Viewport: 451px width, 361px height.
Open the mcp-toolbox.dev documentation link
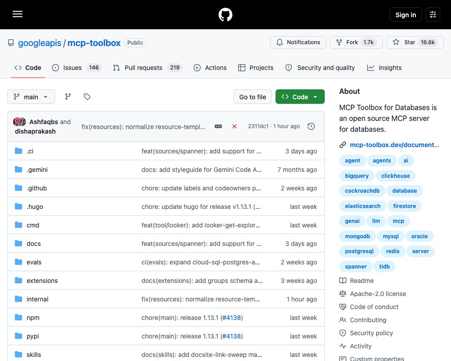pyautogui.click(x=394, y=145)
